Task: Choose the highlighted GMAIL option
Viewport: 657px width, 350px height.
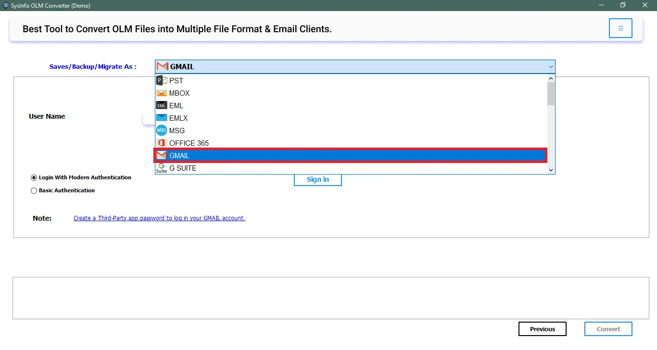Action: click(x=351, y=156)
